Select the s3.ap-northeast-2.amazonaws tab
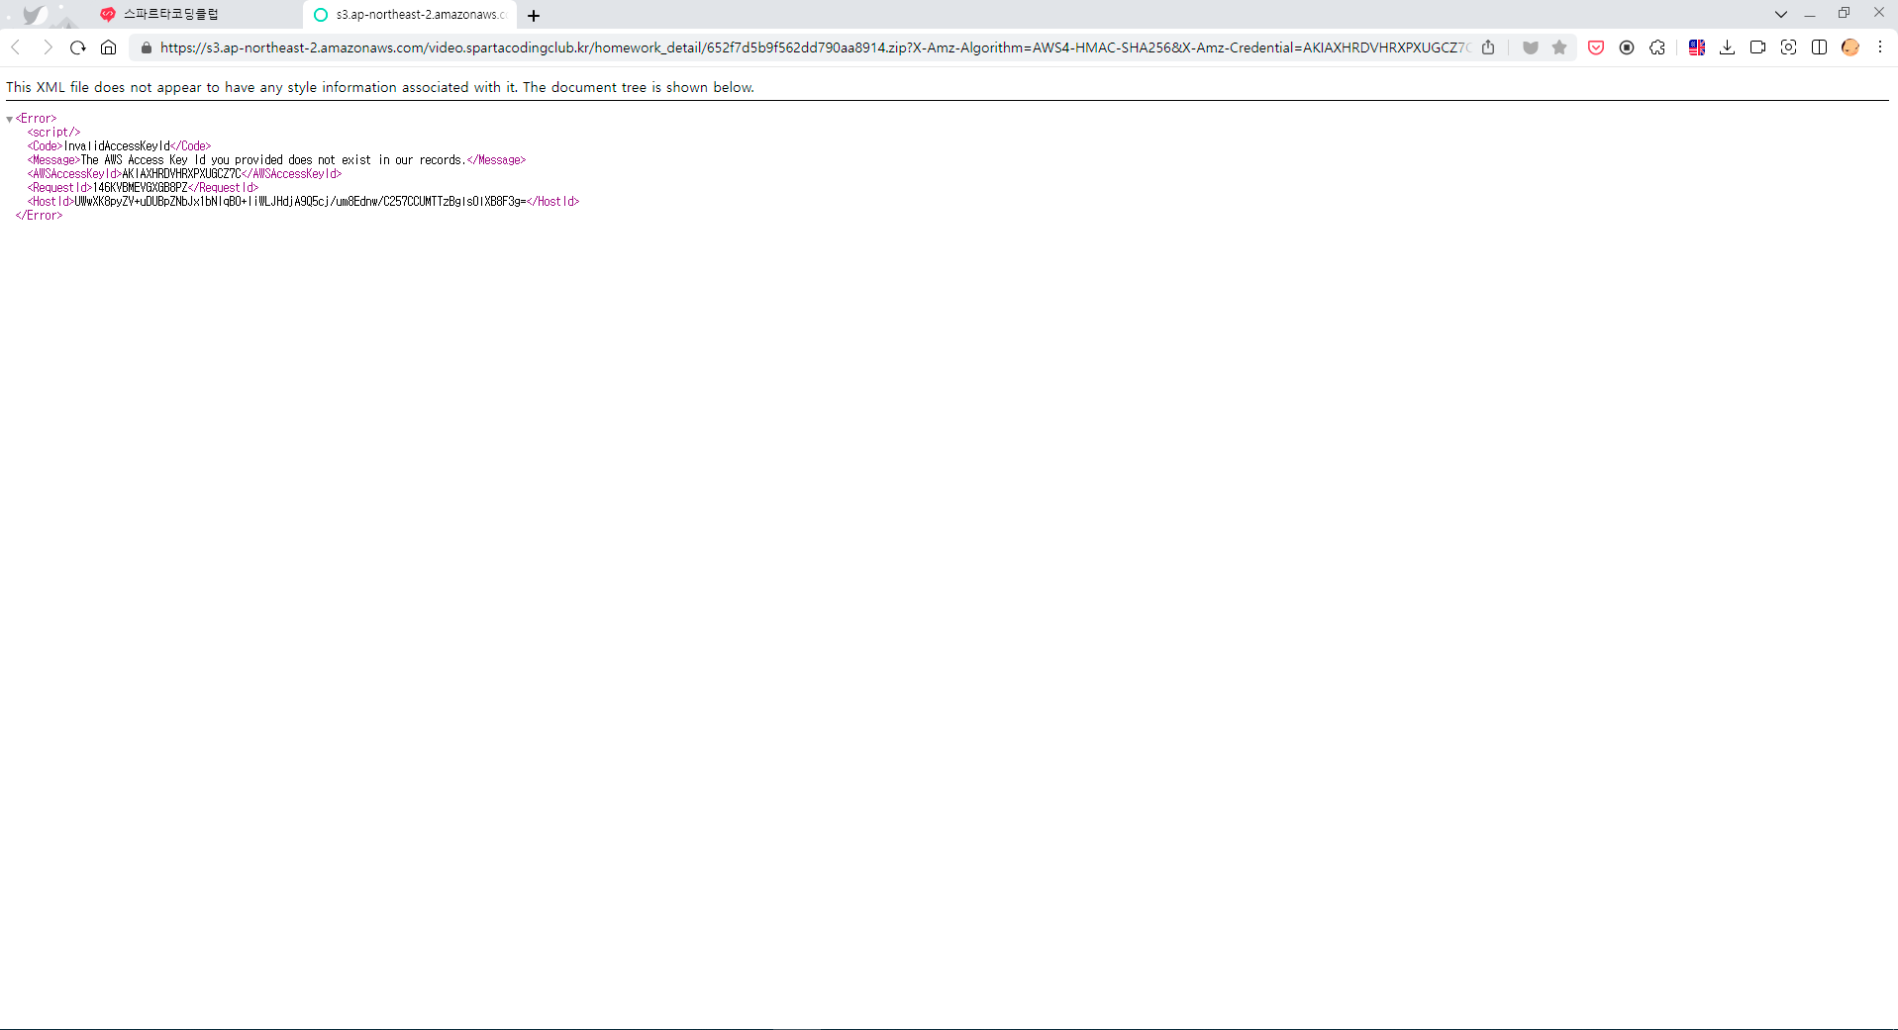Viewport: 1898px width, 1030px height. pos(410,15)
